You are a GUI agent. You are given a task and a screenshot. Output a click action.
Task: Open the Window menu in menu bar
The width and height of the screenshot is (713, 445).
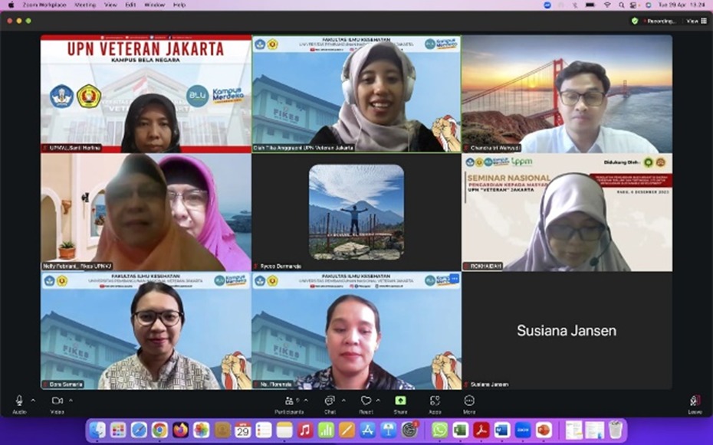click(154, 5)
